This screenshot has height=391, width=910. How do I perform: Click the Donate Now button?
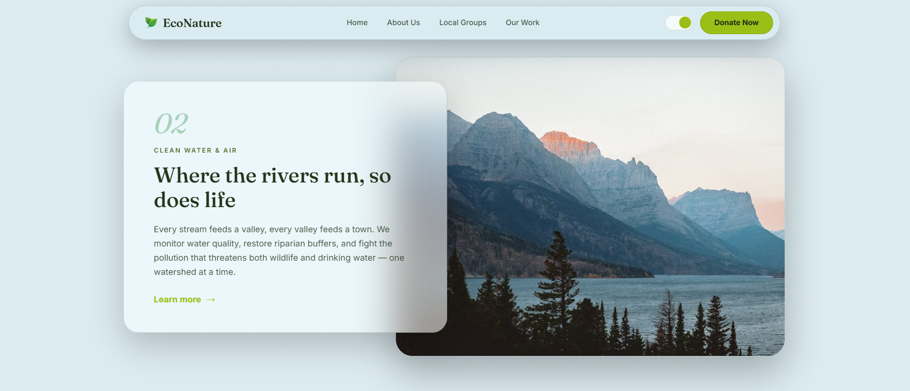coord(736,23)
